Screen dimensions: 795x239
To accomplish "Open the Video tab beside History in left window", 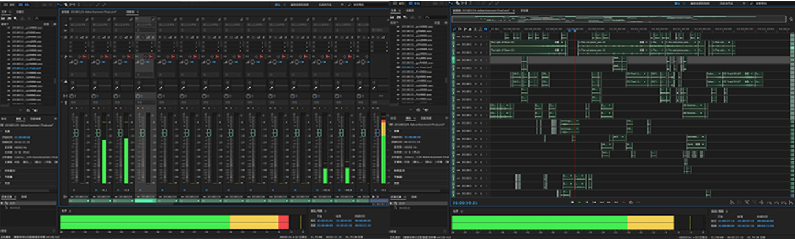I will click(x=24, y=197).
